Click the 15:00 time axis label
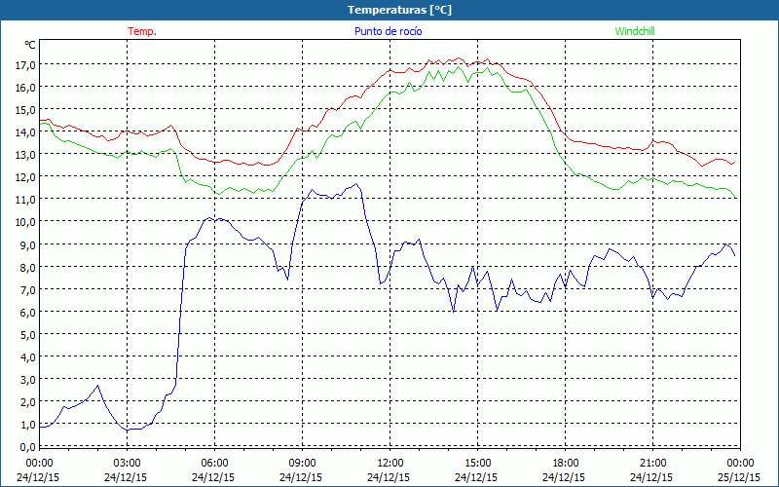Viewport: 779px width, 487px height. coord(478,463)
